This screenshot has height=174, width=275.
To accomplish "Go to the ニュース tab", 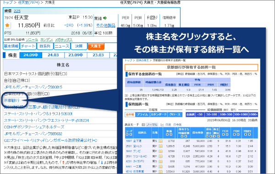I will (x=62, y=46).
